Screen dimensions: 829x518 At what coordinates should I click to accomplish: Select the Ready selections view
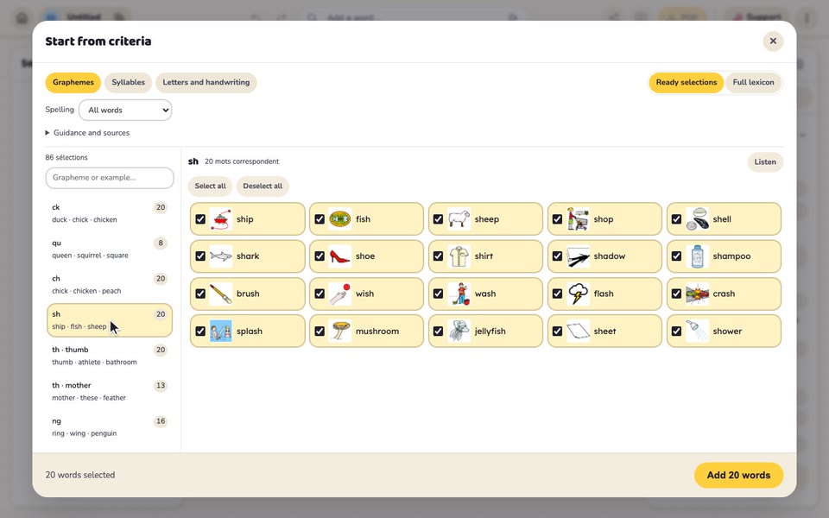pyautogui.click(x=687, y=83)
